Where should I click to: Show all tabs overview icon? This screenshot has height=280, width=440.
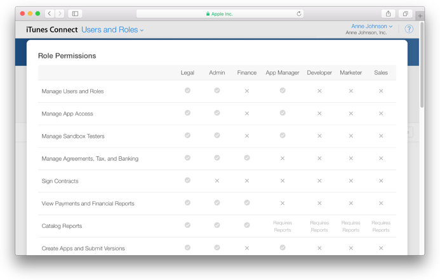pyautogui.click(x=406, y=13)
